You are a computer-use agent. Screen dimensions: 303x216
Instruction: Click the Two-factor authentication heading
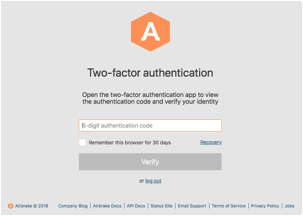(150, 73)
